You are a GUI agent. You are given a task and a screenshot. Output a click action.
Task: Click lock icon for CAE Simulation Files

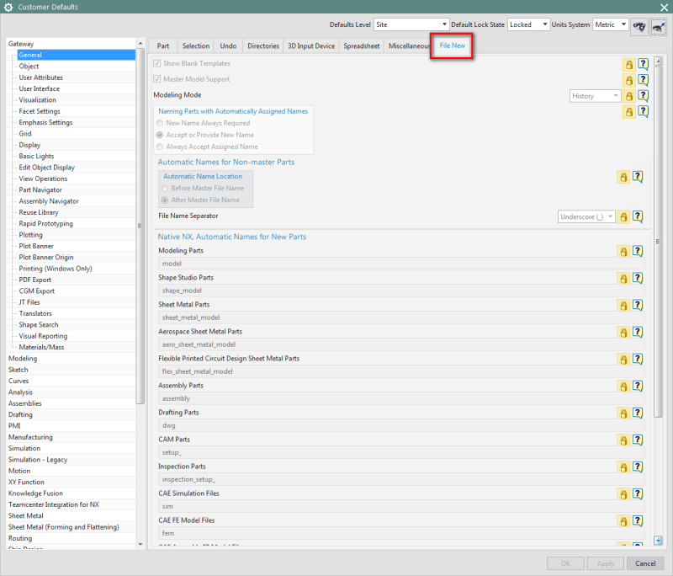tap(623, 494)
